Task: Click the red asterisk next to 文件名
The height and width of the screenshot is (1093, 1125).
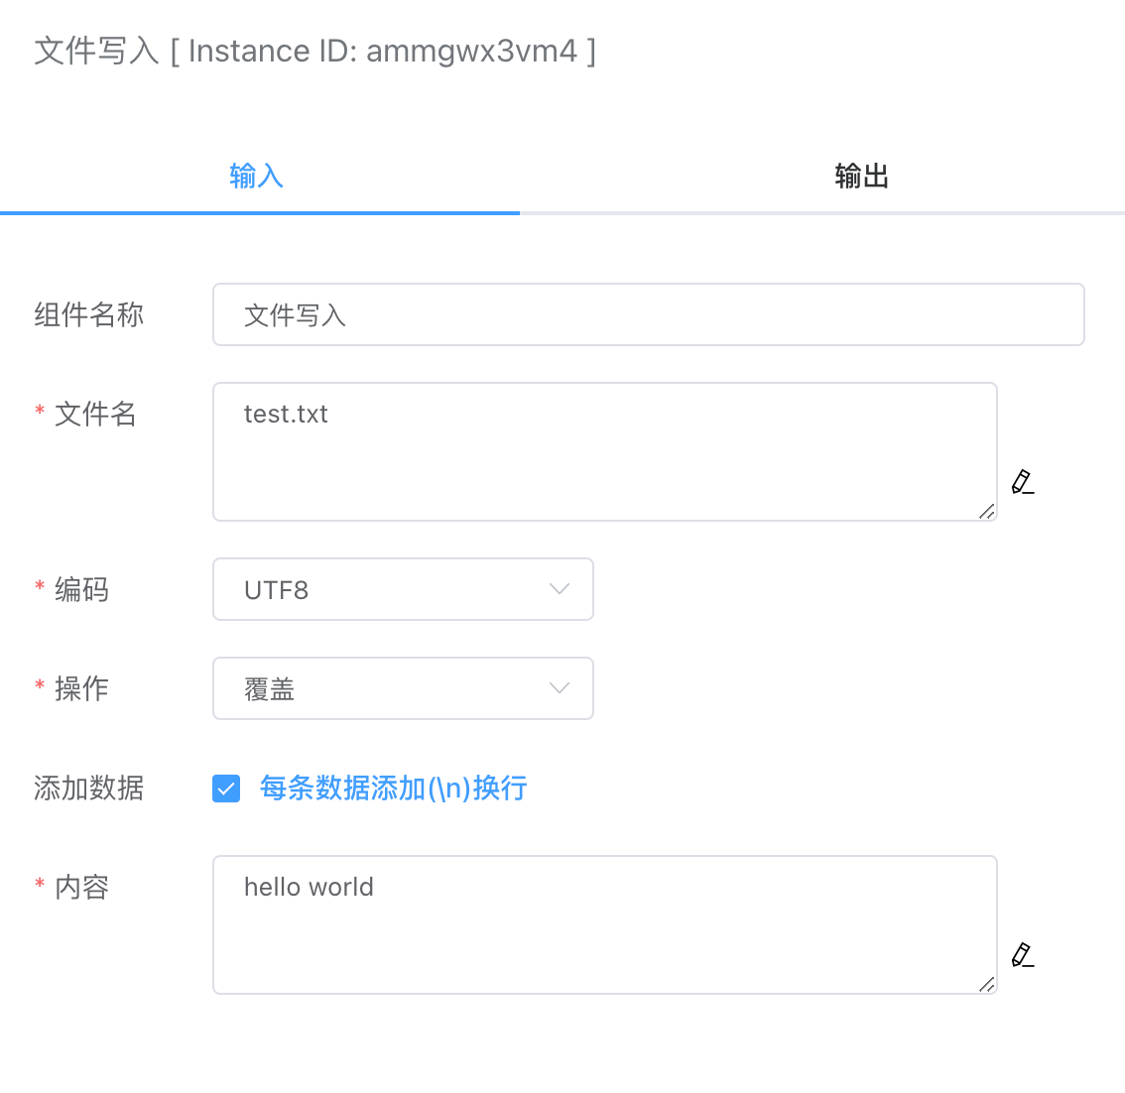Action: coord(38,407)
